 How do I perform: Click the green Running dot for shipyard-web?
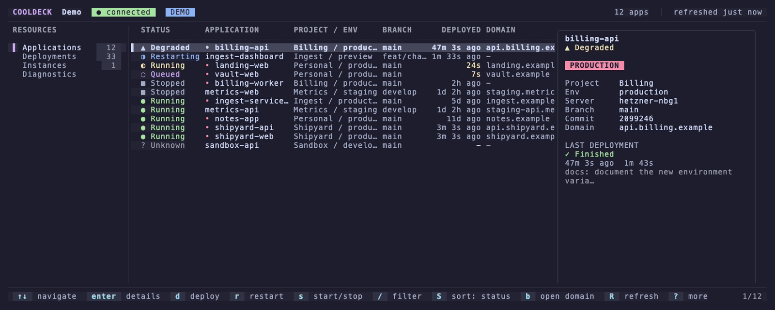click(x=143, y=137)
